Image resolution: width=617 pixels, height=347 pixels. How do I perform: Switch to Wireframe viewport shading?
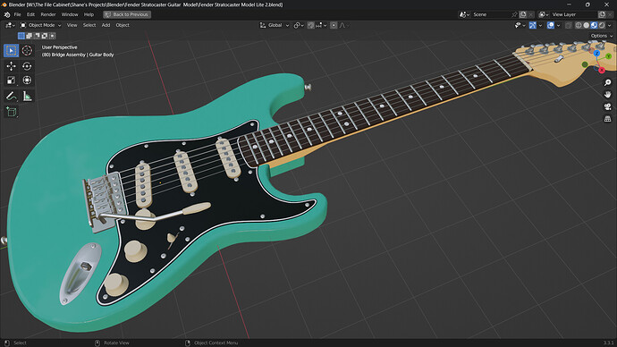pos(579,25)
